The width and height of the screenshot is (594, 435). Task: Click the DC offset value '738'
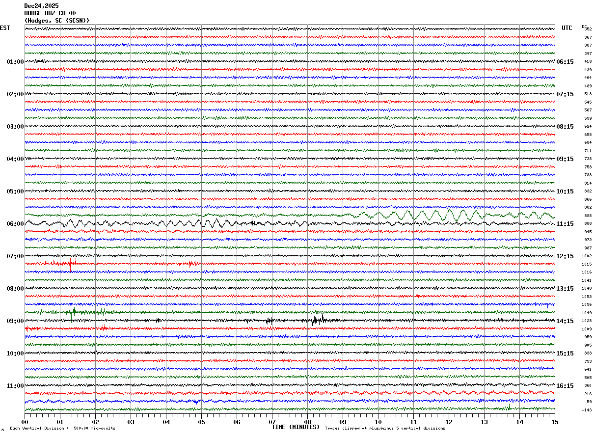pos(588,159)
